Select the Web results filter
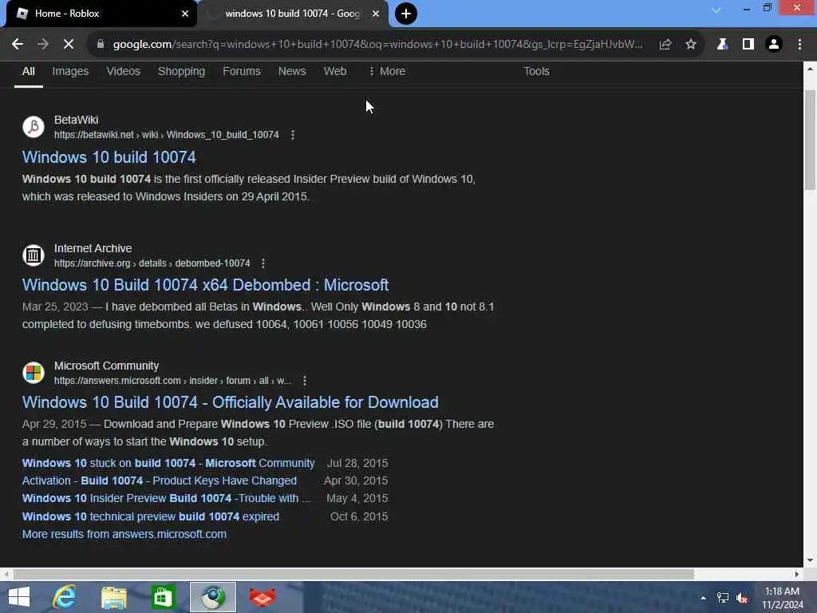The height and width of the screenshot is (613, 817). (335, 71)
